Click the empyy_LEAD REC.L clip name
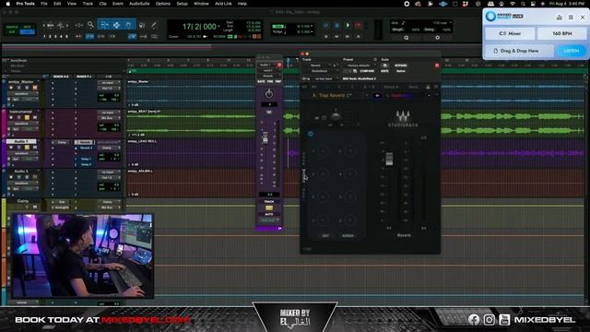 click(x=142, y=141)
